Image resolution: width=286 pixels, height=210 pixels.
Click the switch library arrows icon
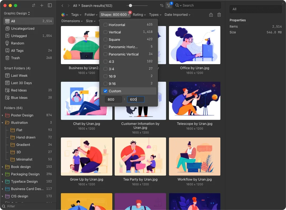(x=33, y=6)
